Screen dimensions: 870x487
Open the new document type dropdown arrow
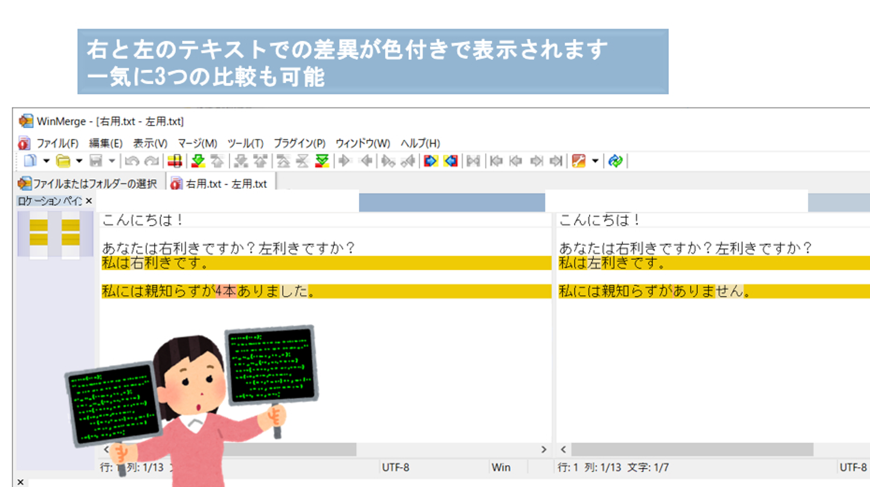tap(46, 161)
